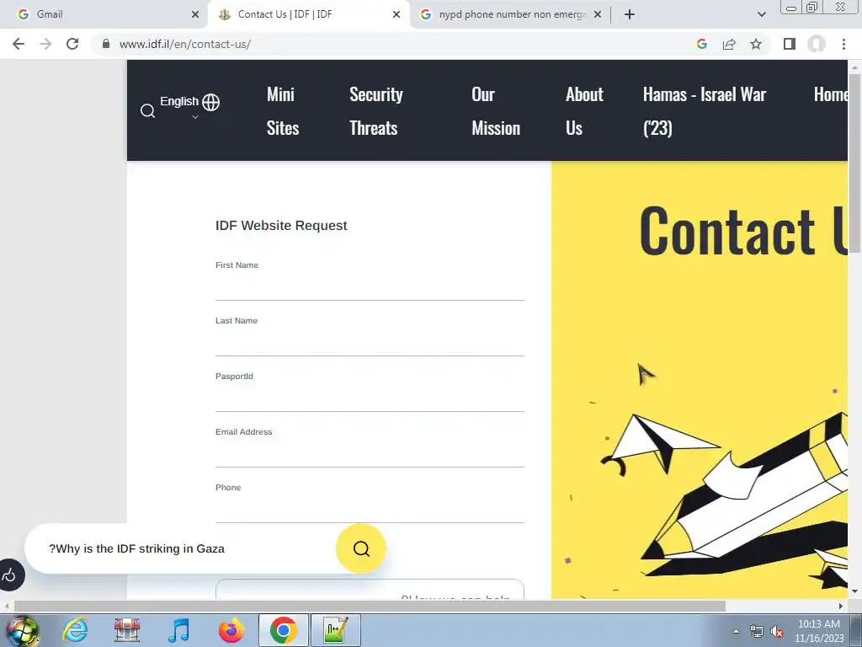Open a new browser tab
This screenshot has height=647, width=862.
pos(630,14)
